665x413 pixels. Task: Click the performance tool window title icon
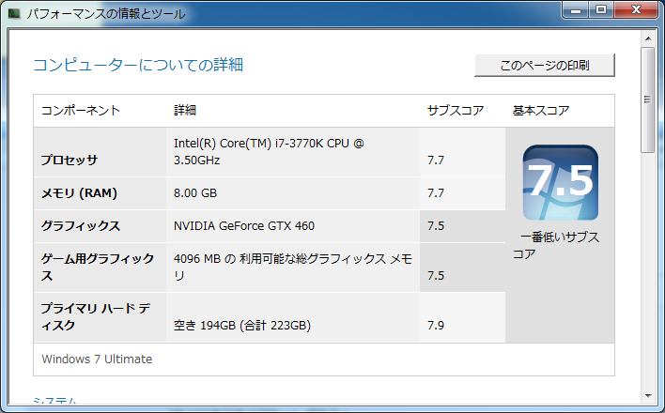click(14, 13)
